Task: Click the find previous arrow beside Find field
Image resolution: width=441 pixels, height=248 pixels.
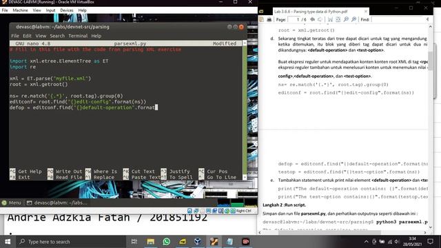Action: (427, 19)
